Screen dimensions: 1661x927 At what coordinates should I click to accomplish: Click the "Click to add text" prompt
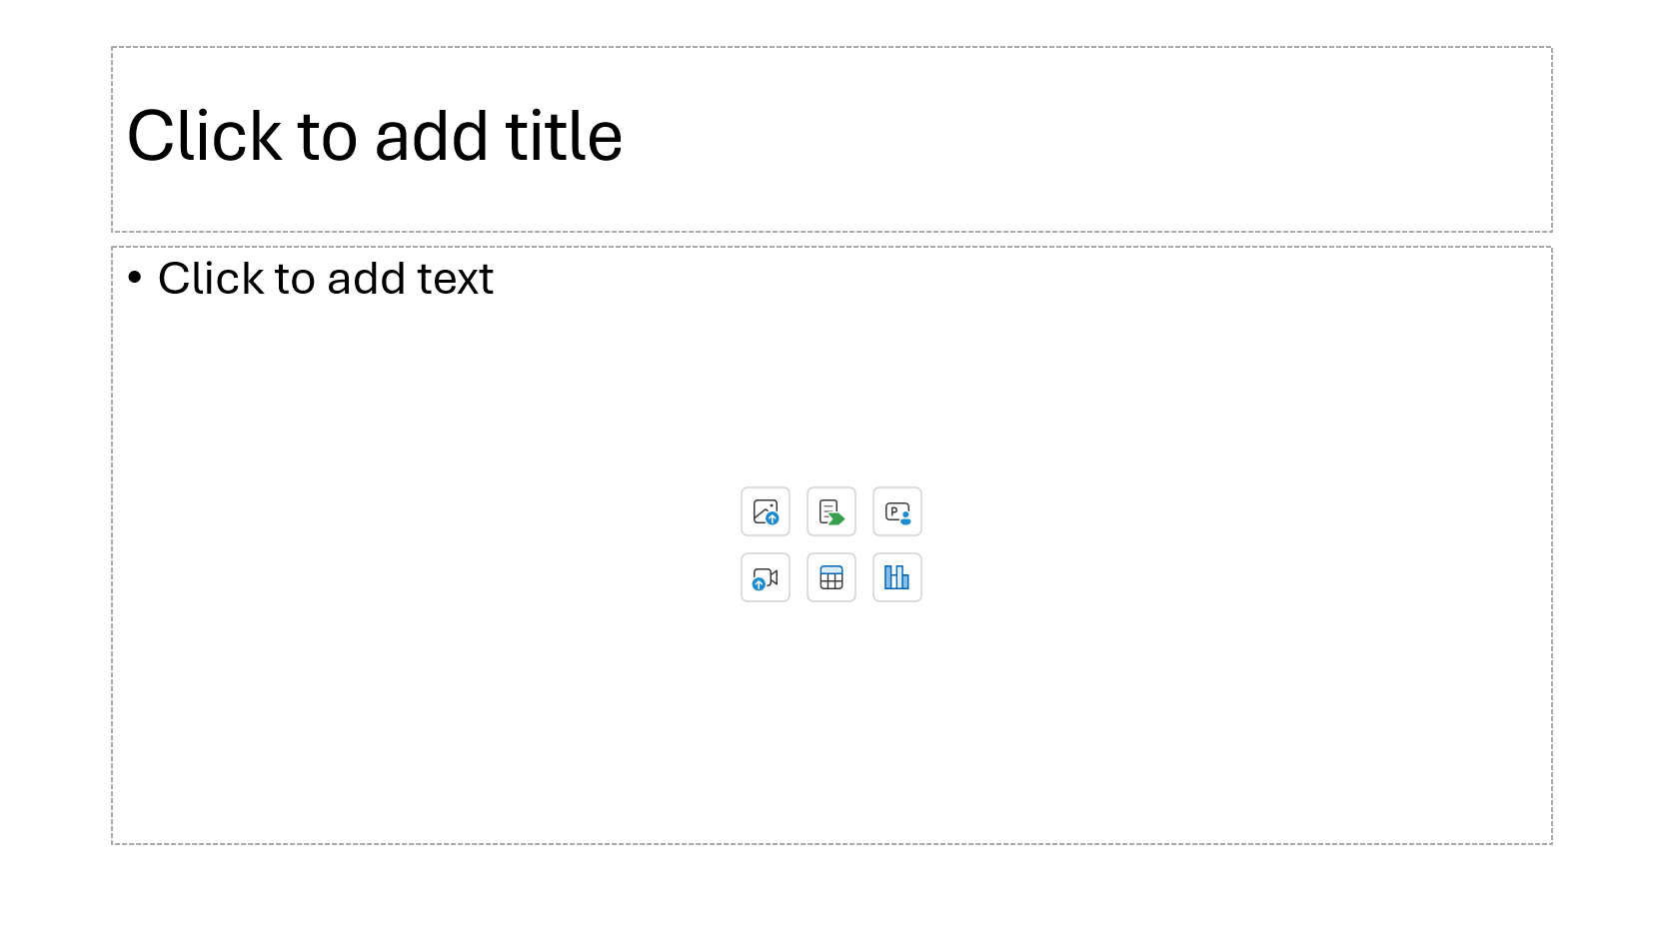pyautogui.click(x=326, y=279)
